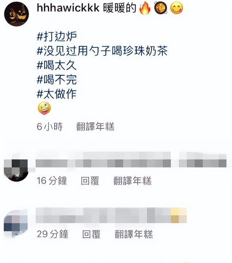Open avatar of the 29 分鐘 commenter
Viewport: 232px width, 263px height.
16,224
